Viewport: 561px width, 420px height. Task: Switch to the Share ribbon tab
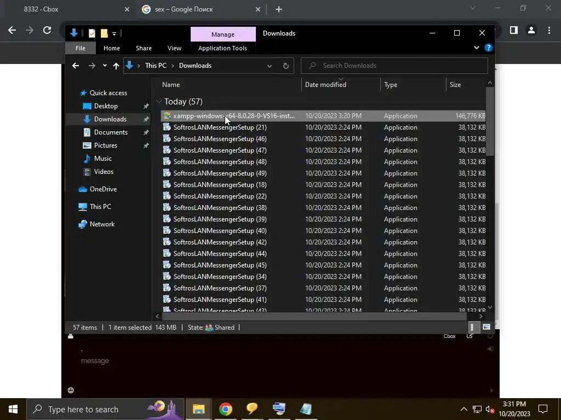click(x=144, y=48)
